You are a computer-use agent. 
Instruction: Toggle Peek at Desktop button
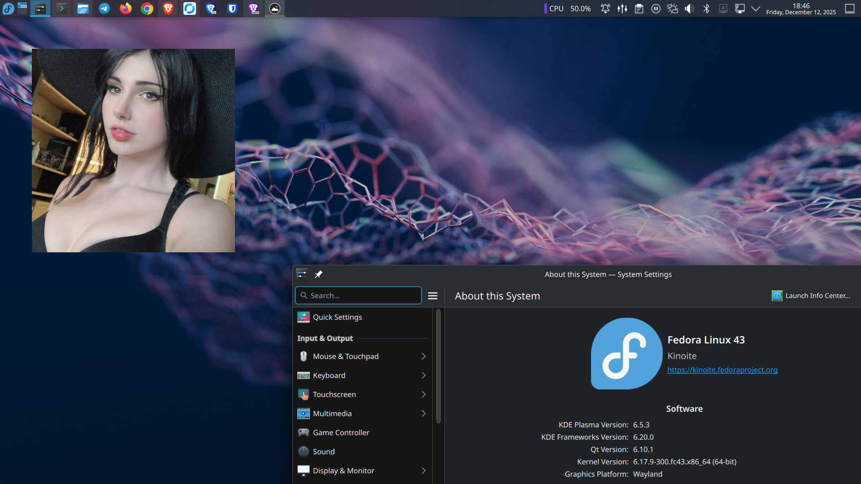pos(849,9)
